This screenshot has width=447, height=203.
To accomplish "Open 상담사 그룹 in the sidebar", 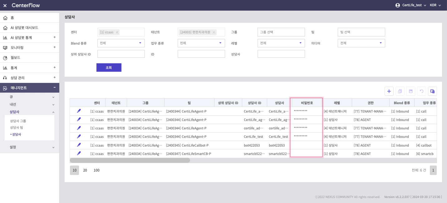I will coord(18,121).
